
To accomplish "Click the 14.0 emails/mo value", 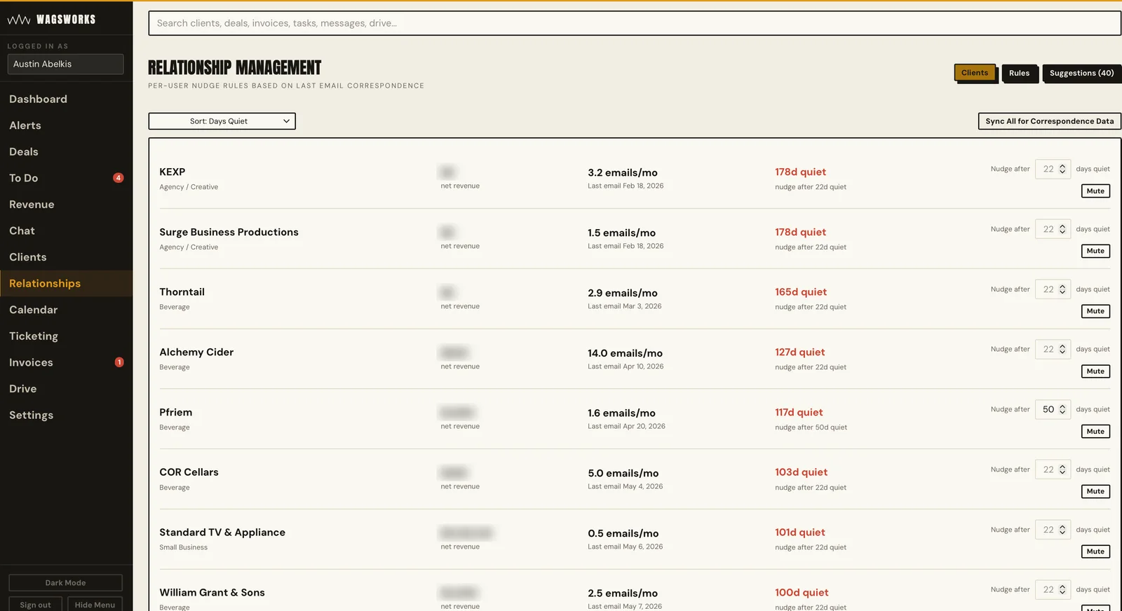I will coord(626,353).
